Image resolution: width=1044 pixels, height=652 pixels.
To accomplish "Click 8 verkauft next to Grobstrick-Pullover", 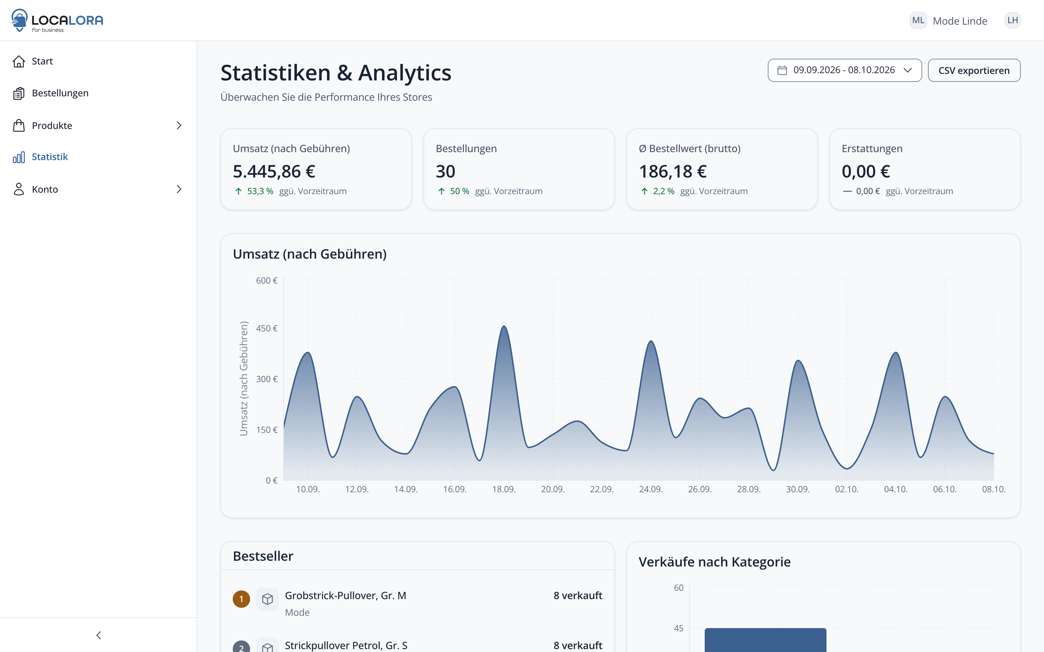I will [578, 595].
